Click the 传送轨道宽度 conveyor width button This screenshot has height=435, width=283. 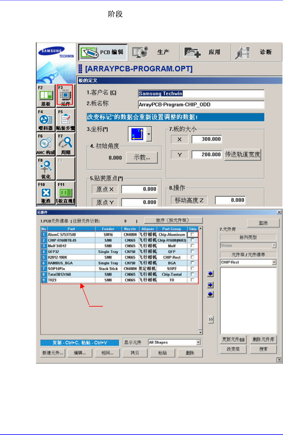243,154
